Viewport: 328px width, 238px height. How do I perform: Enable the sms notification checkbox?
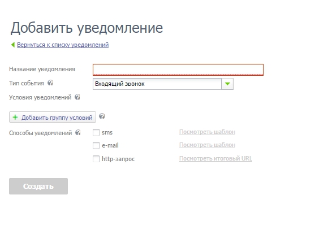coord(96,132)
